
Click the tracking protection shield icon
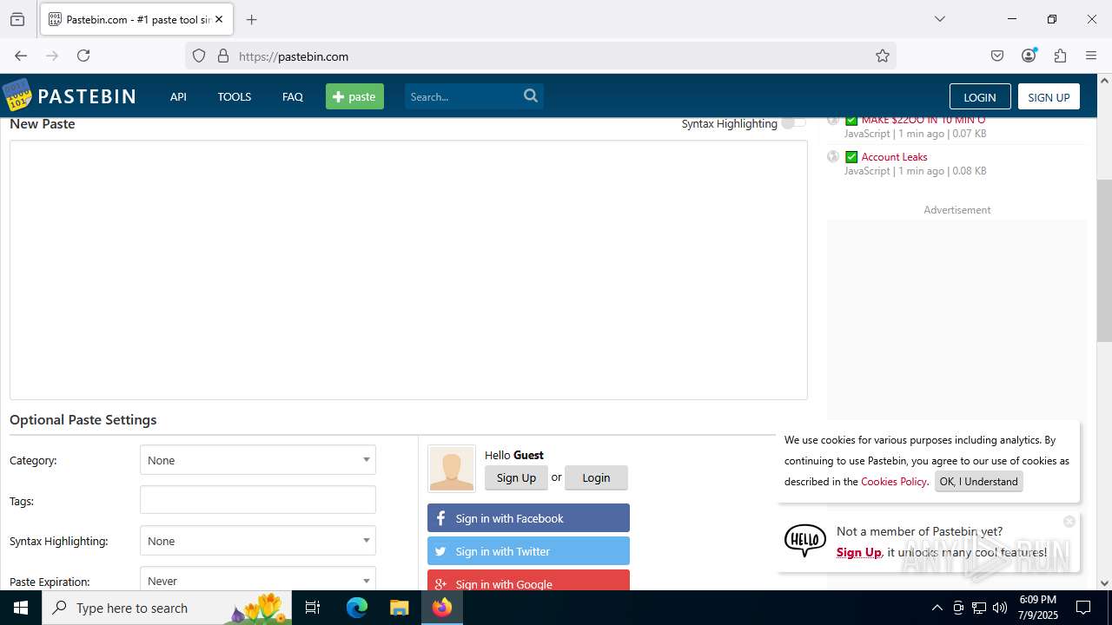199,56
